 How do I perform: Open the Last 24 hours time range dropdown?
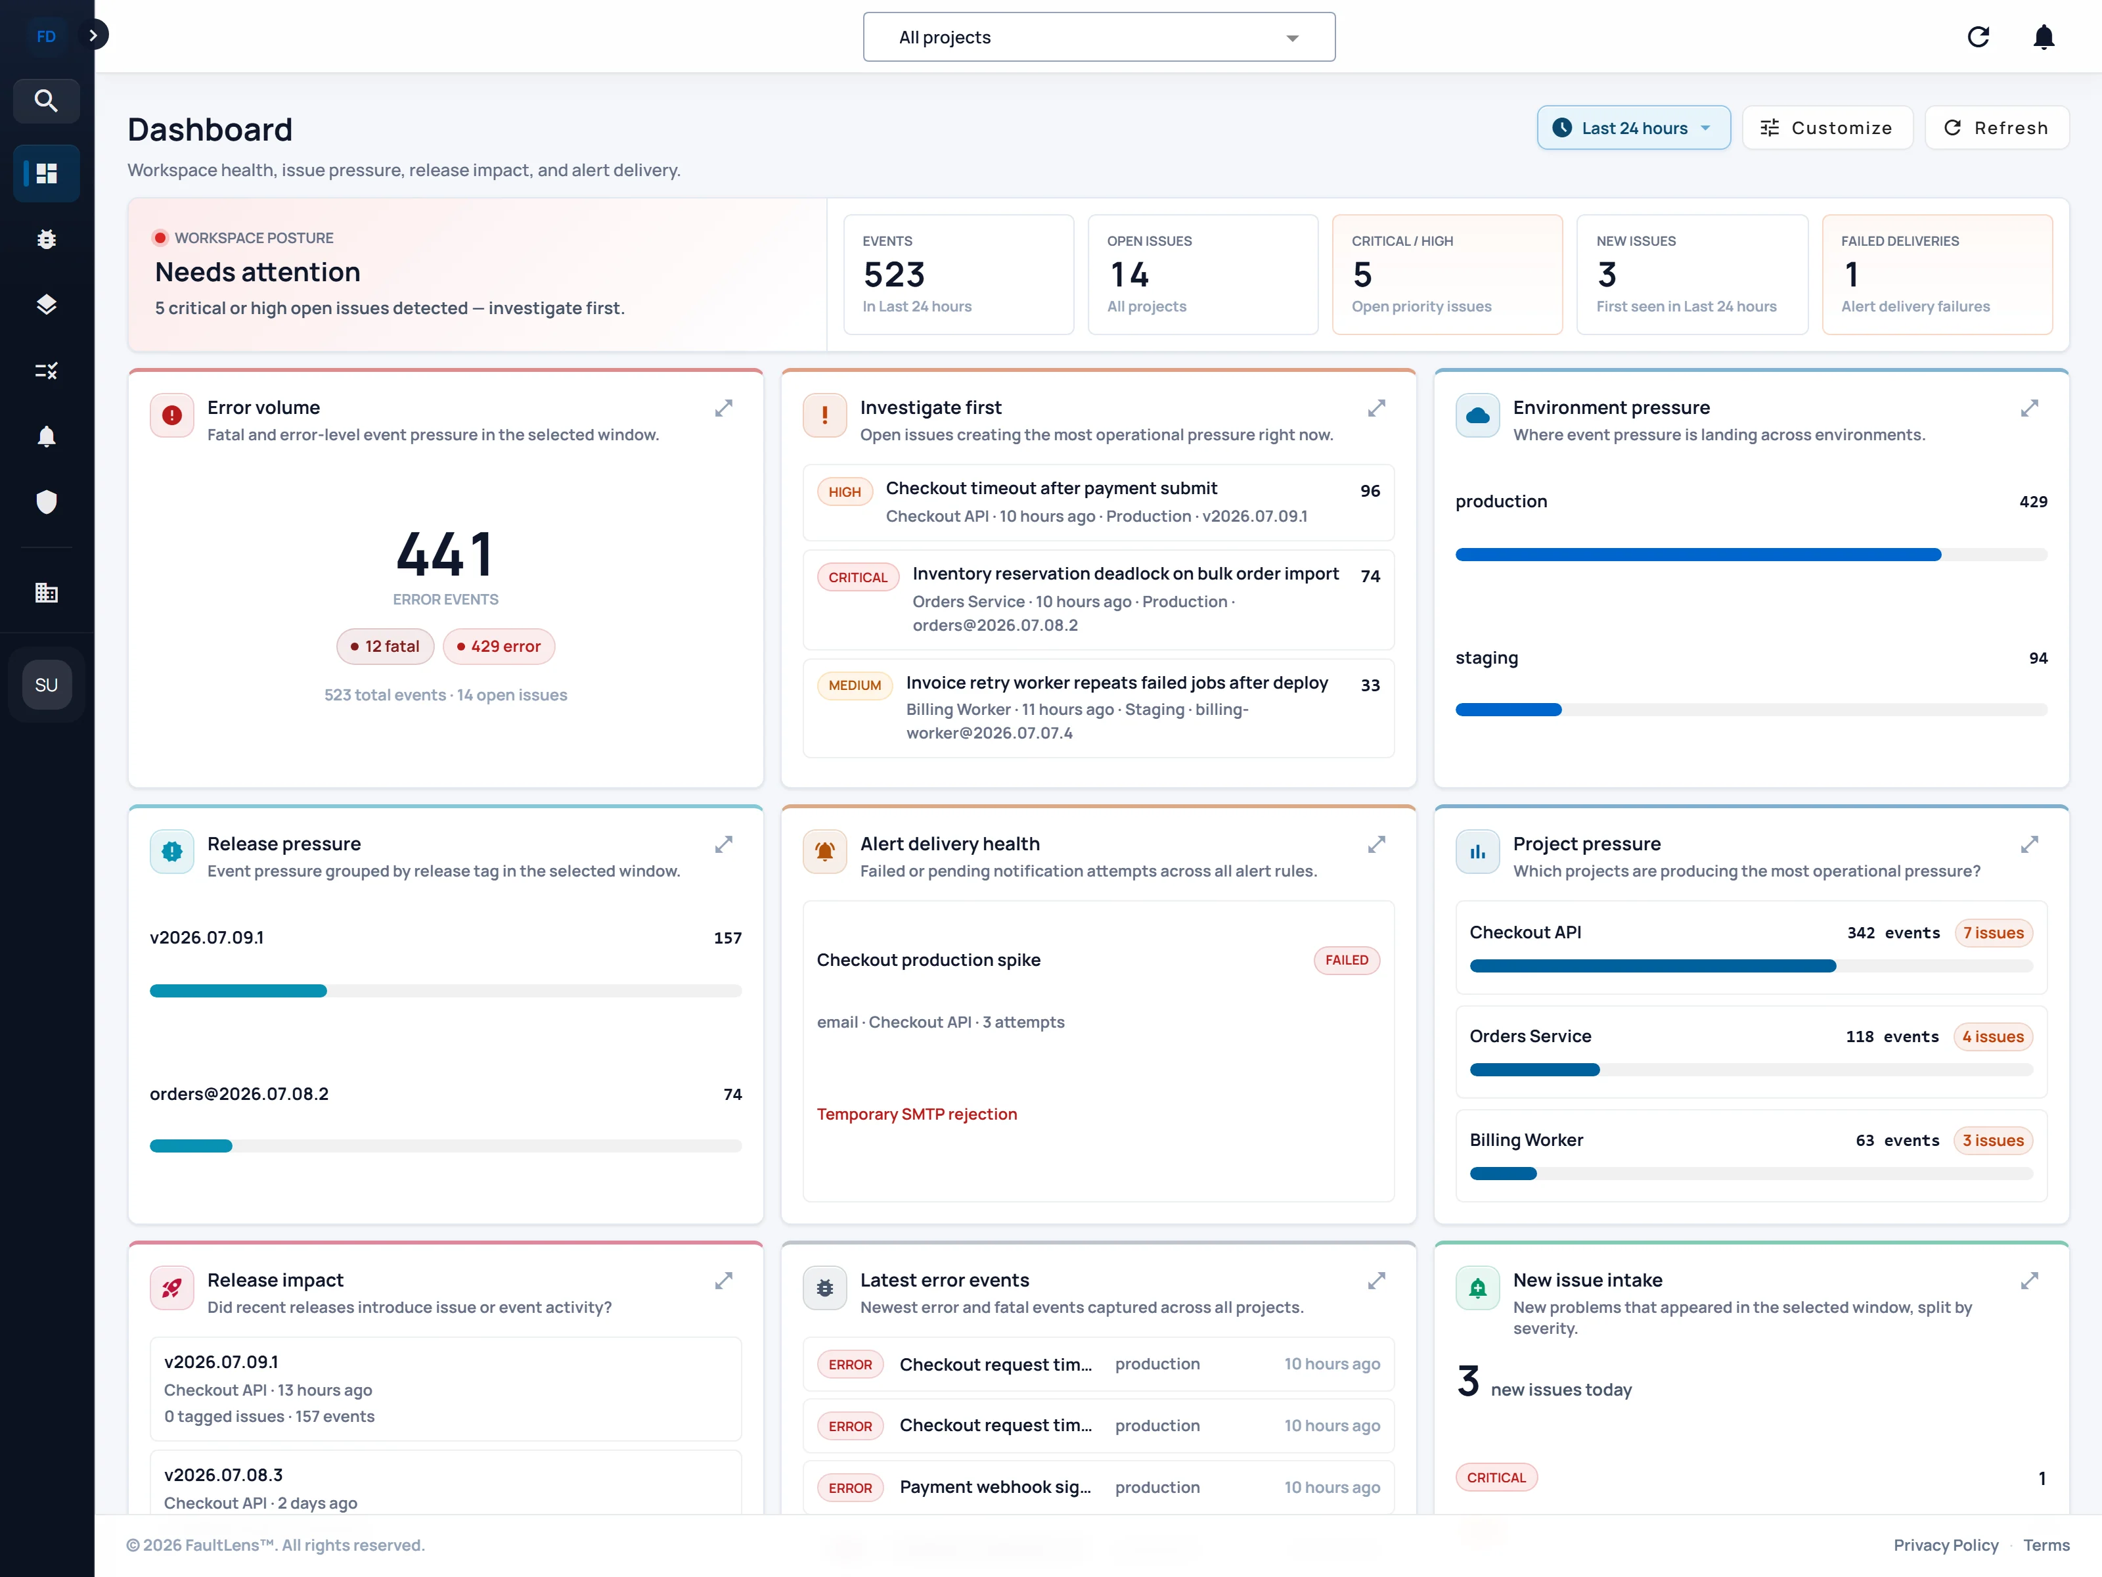point(1634,127)
